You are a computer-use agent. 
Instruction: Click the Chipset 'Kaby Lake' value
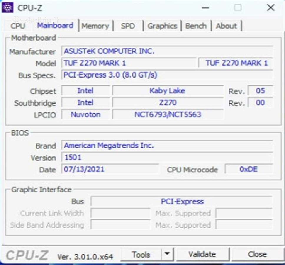tap(168, 91)
